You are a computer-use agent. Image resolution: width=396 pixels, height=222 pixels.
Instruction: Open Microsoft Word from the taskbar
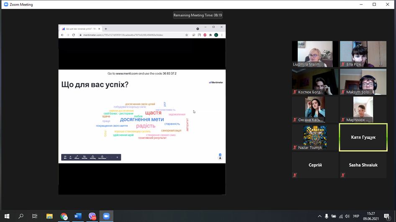point(78,216)
